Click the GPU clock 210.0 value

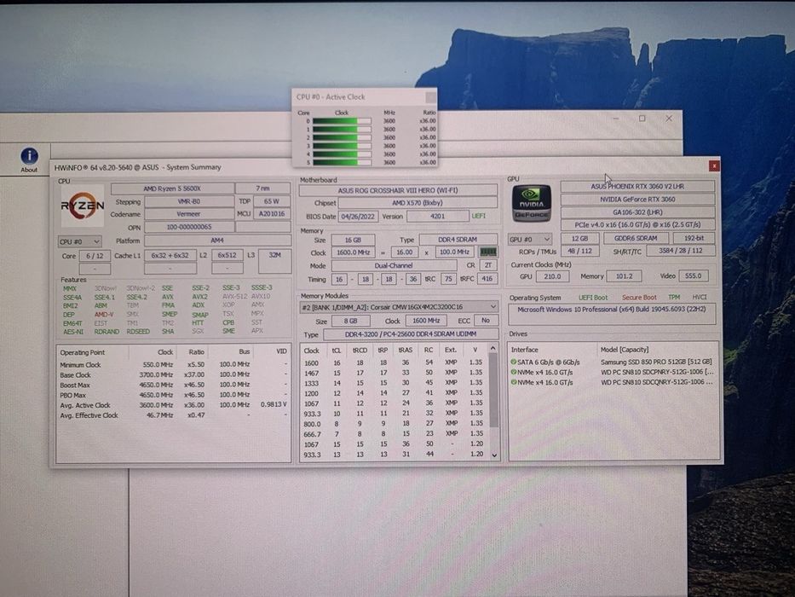tap(552, 276)
